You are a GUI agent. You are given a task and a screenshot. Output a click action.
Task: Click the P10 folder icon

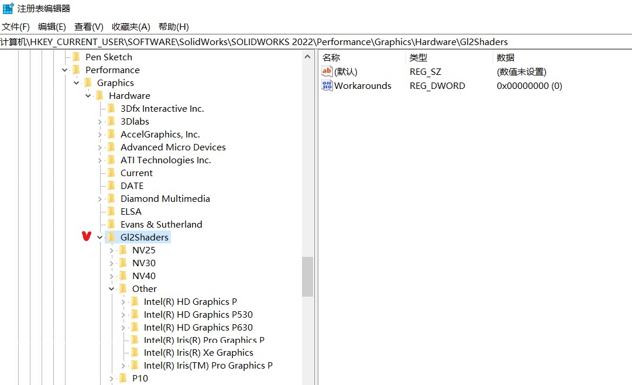click(x=123, y=378)
